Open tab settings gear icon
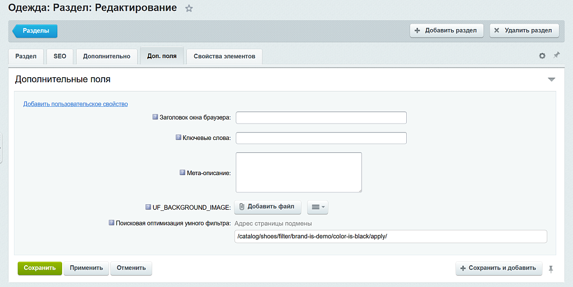This screenshot has width=573, height=287. point(542,56)
